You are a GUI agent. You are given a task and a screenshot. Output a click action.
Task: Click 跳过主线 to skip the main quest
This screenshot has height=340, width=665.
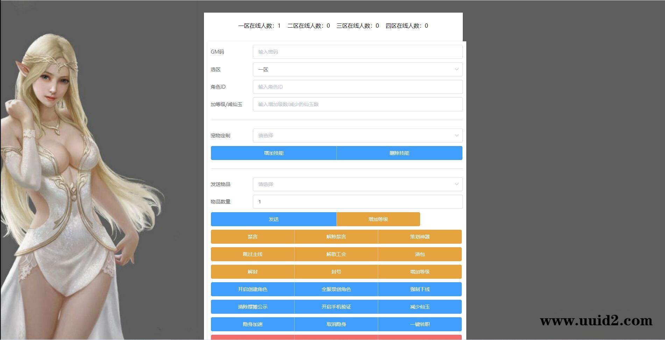(252, 254)
